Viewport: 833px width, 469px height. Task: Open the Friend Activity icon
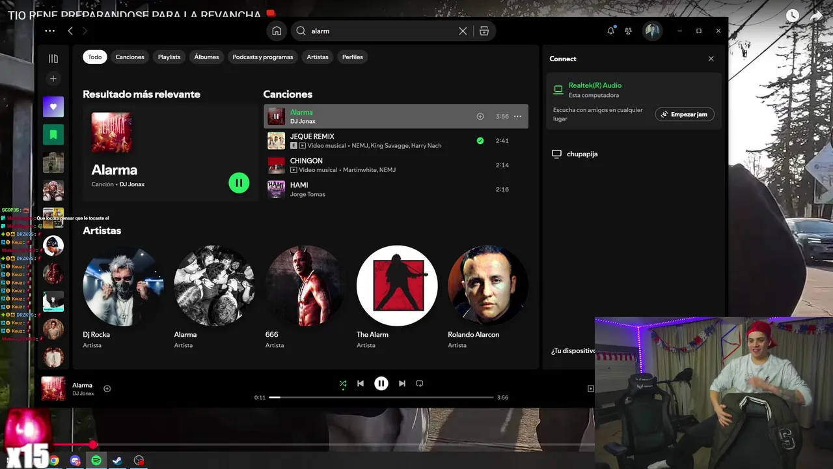pyautogui.click(x=628, y=31)
